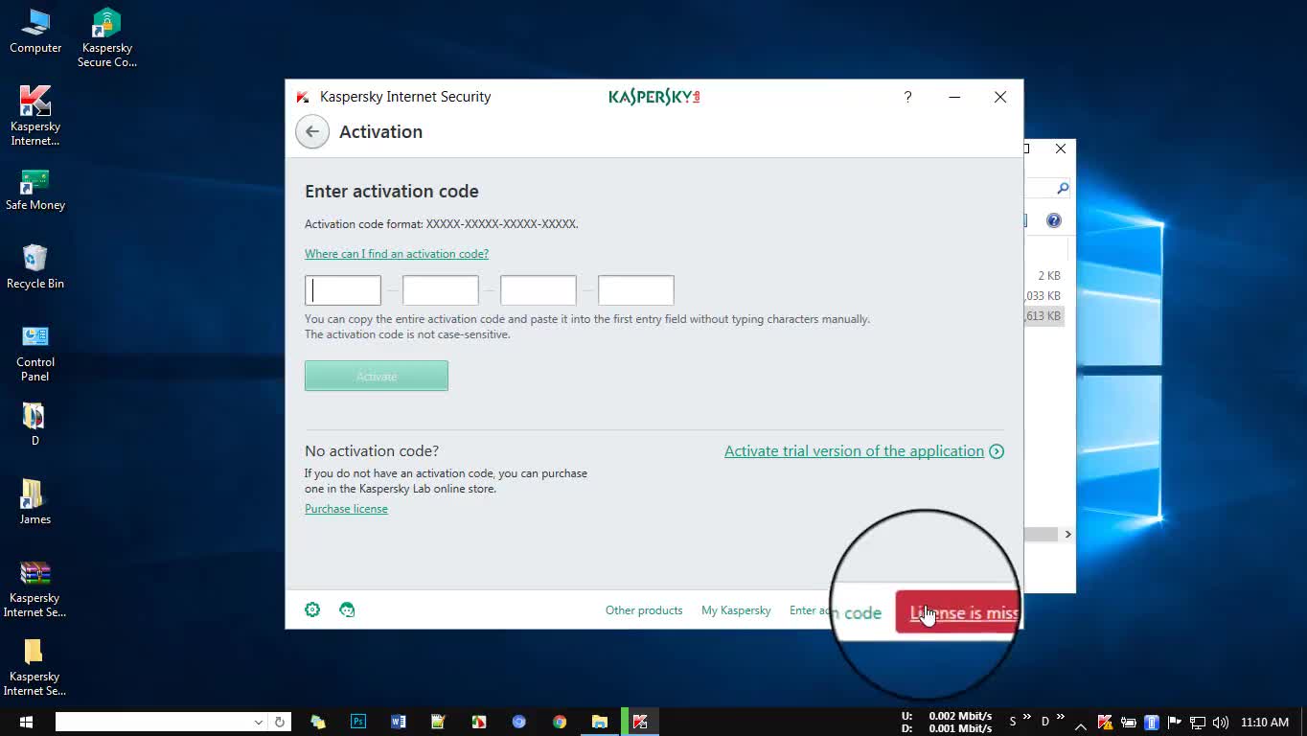Click the blue help icon in background window
Viewport: 1307px width, 736px height.
[x=1054, y=220]
